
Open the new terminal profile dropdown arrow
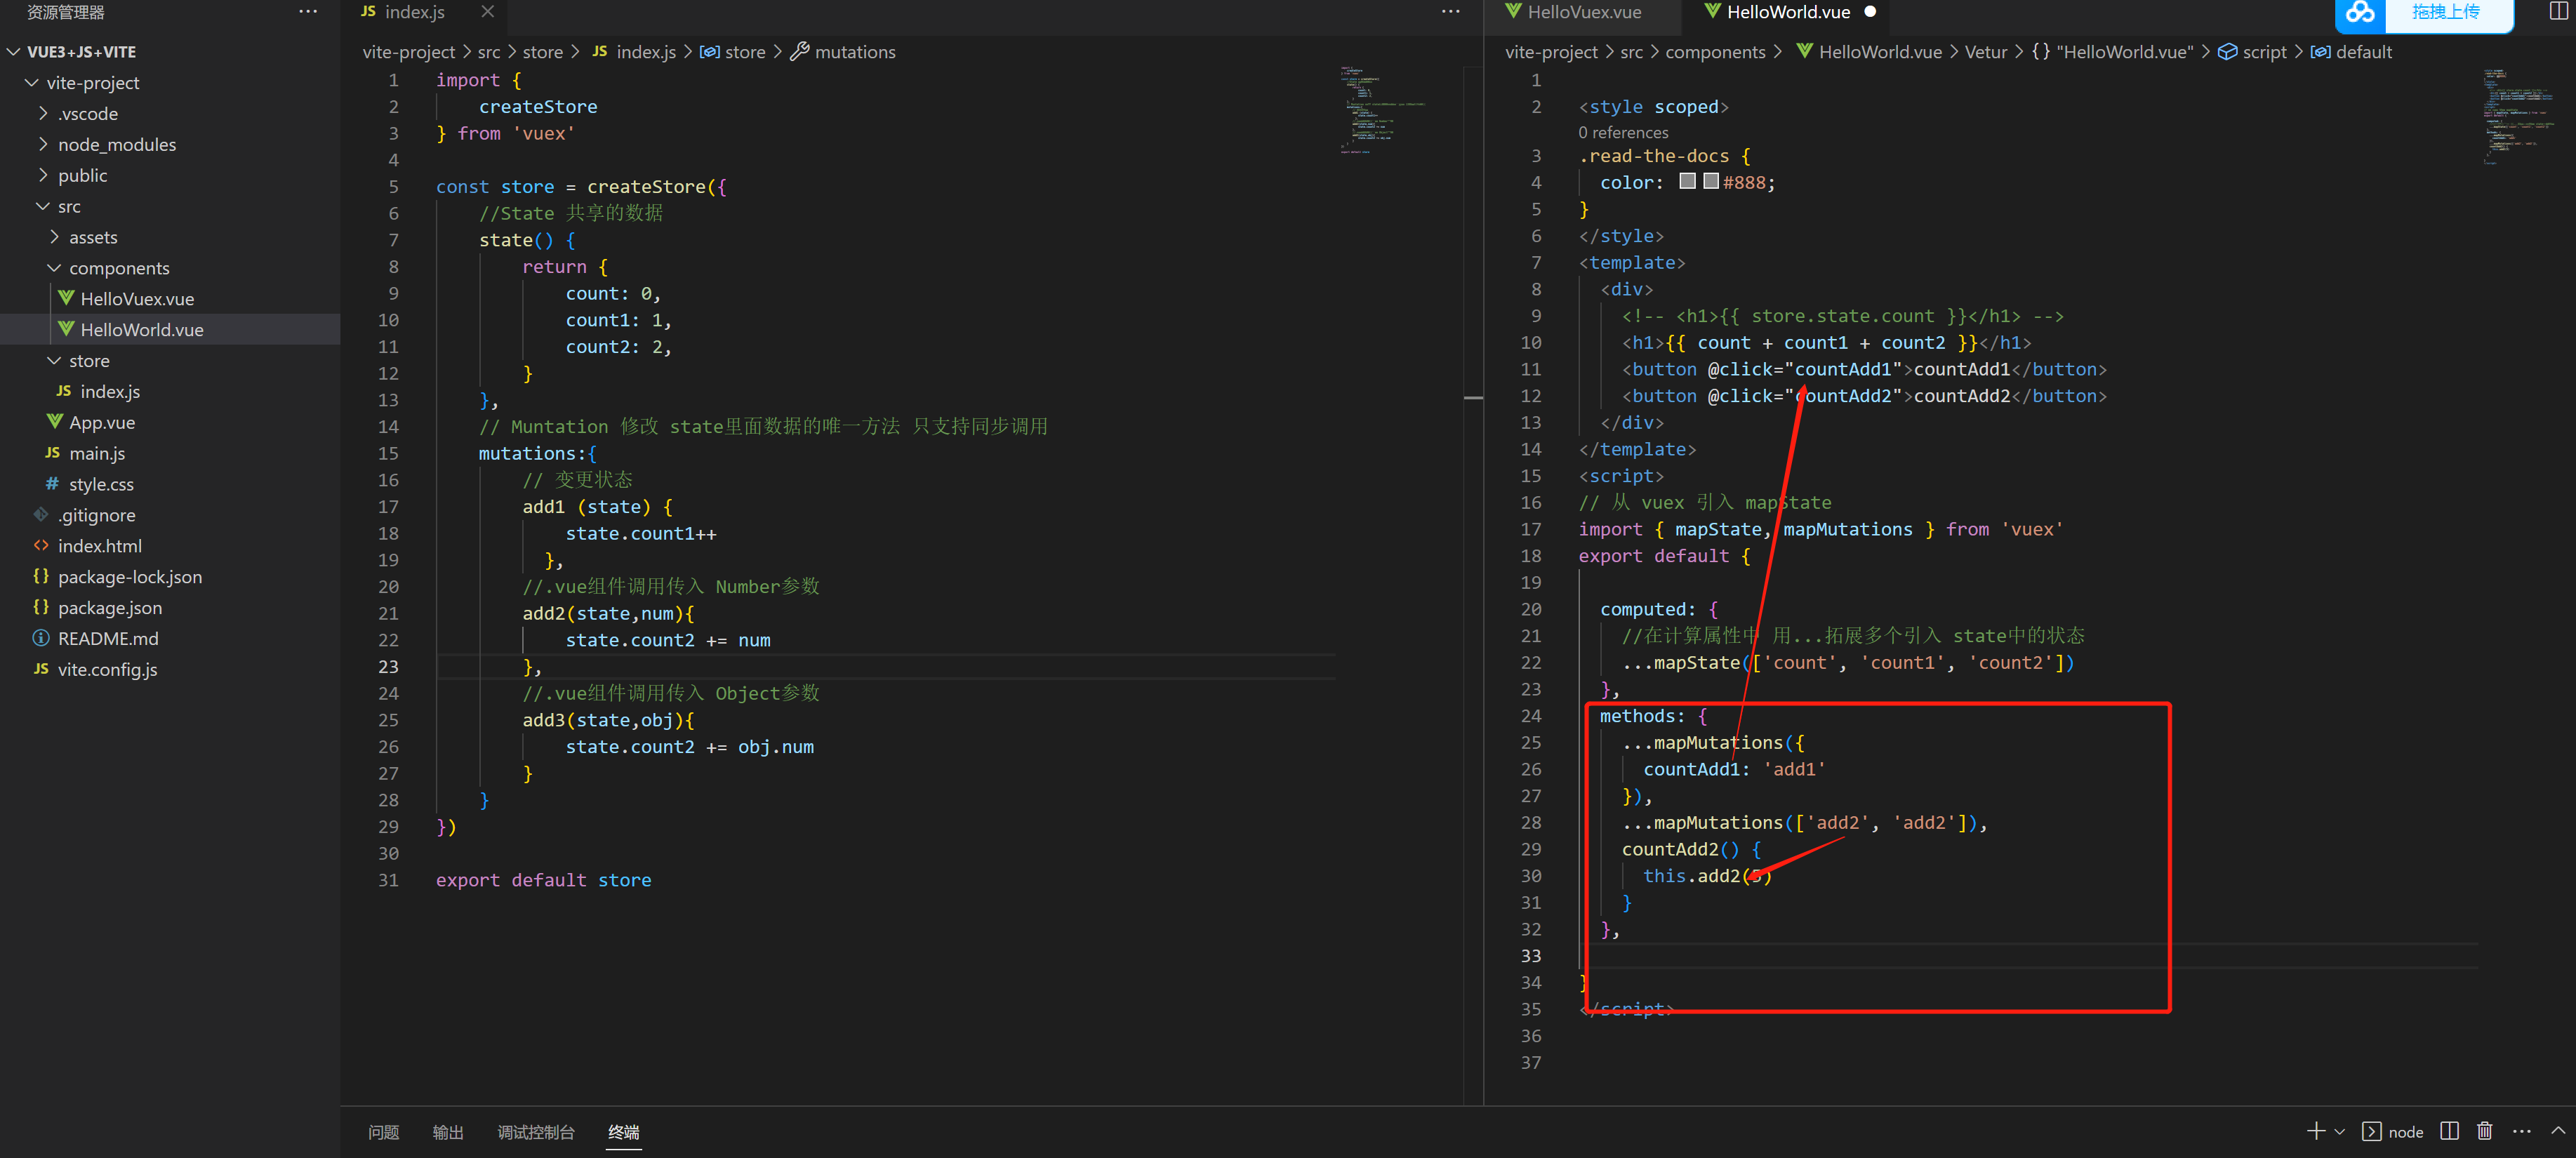point(2339,1132)
